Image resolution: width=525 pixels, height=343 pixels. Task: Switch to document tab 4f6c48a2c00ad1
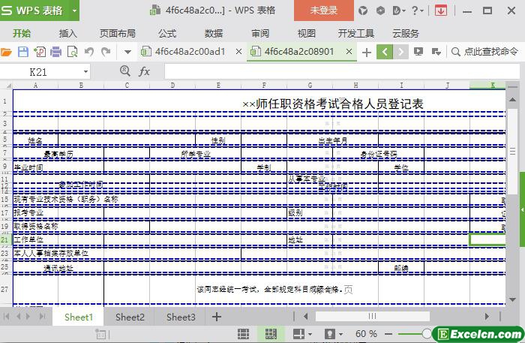[190, 52]
